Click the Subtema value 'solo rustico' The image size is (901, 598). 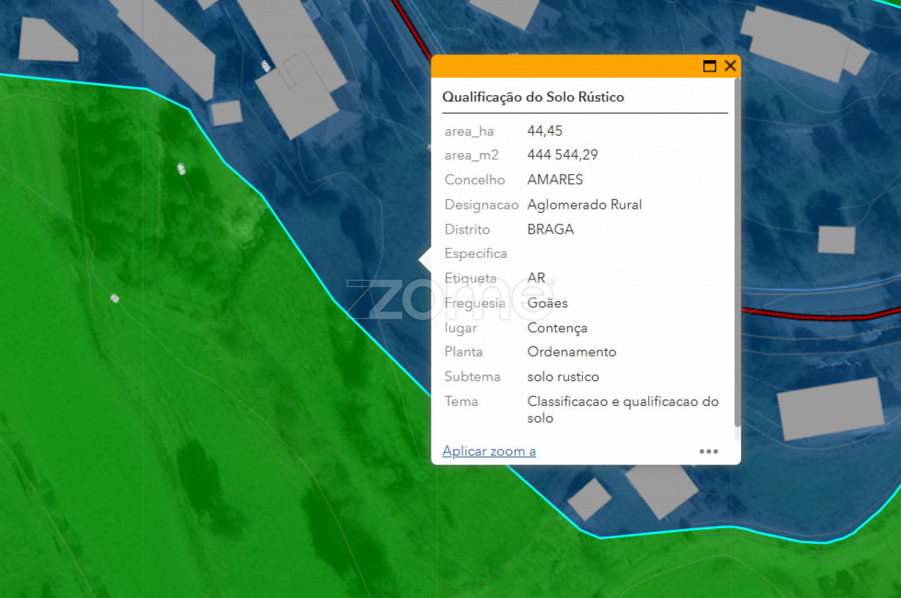click(x=563, y=377)
